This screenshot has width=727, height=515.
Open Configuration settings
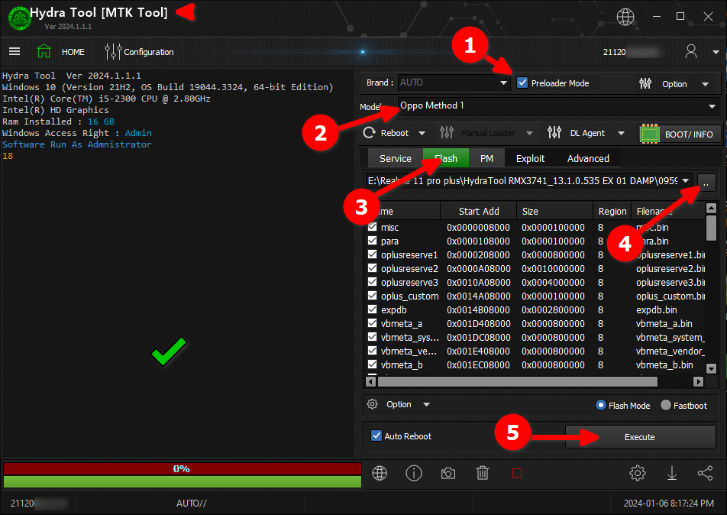[140, 52]
